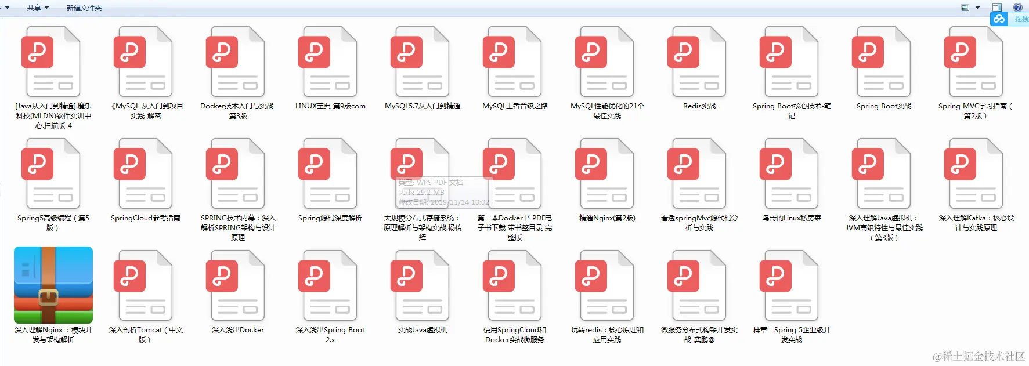Viewport: 1029px width, 366px height.
Task: Select the 看透springMvc源代码分析与实践 PDF icon
Action: tap(696, 173)
